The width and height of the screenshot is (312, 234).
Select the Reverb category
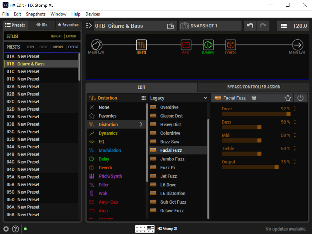coord(117,167)
